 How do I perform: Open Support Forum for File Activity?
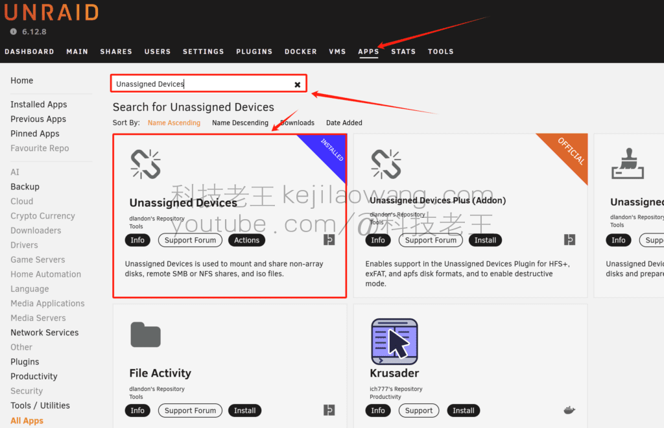click(x=190, y=410)
